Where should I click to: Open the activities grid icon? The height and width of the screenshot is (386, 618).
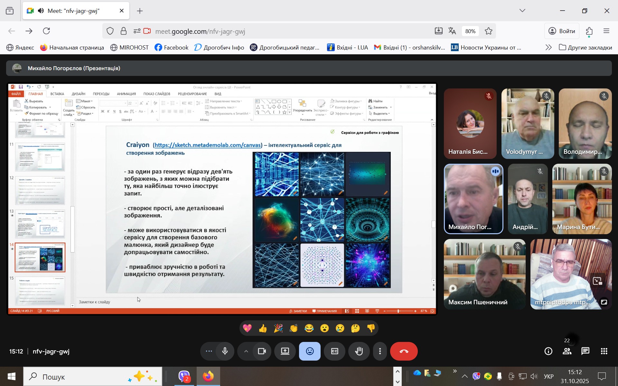pyautogui.click(x=604, y=351)
